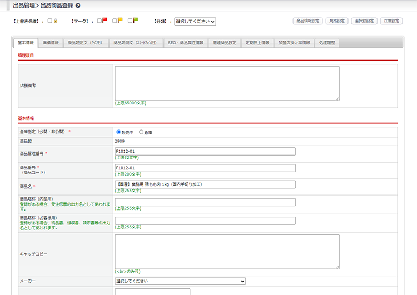Focus the 商品名 text field
The width and height of the screenshot is (417, 295).
tap(205, 184)
